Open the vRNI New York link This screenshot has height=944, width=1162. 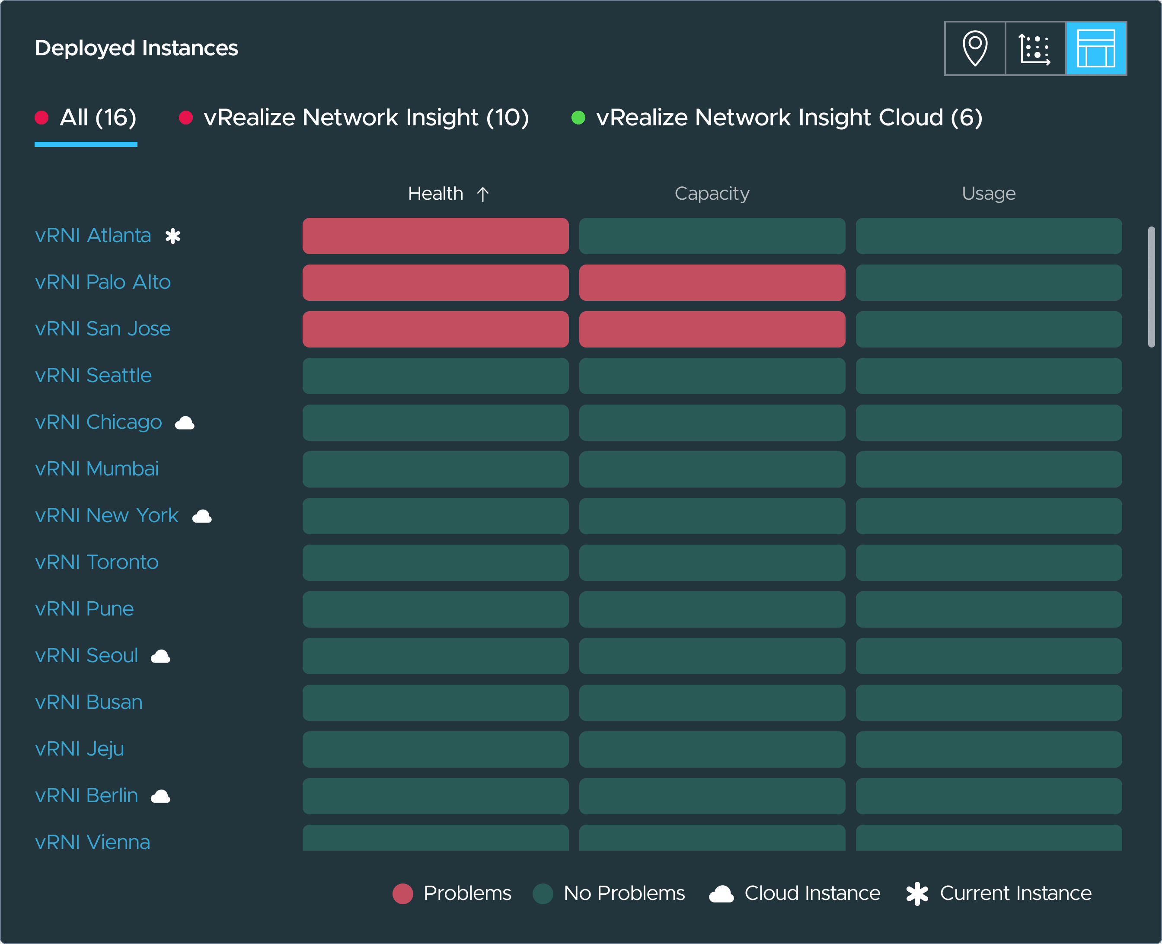[x=107, y=516]
